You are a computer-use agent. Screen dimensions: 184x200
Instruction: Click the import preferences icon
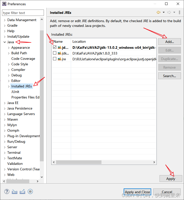pos(15,191)
